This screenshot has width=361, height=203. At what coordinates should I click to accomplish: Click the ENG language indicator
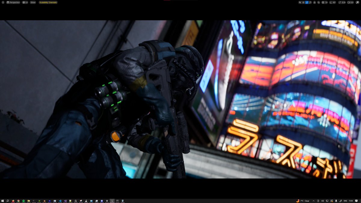pos(345,201)
